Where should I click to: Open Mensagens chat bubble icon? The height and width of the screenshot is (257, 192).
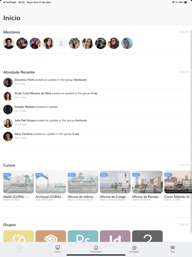134,248
